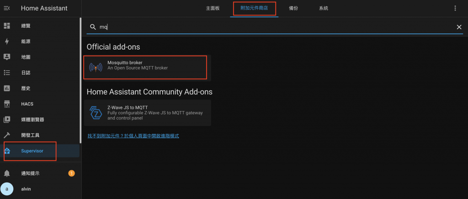Click the 歷史 chart icon
468x199 pixels.
[7, 88]
